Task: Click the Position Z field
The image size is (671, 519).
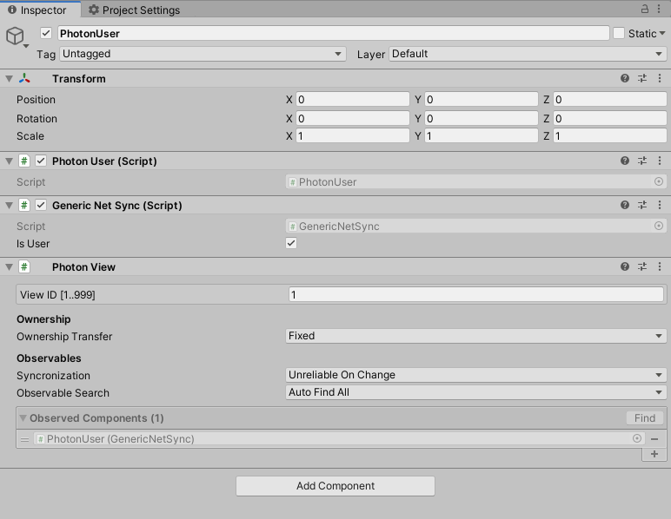Action: tap(610, 100)
